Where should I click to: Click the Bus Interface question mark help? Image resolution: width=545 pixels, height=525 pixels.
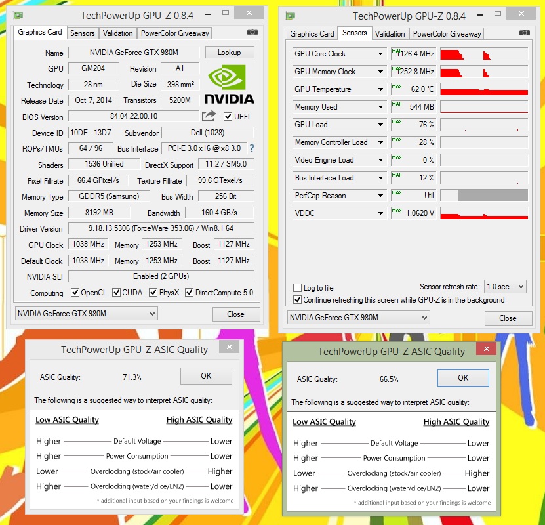pos(252,148)
